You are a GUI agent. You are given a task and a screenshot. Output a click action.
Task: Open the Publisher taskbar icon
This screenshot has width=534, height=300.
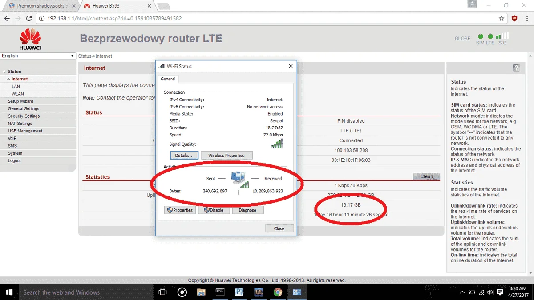239,292
